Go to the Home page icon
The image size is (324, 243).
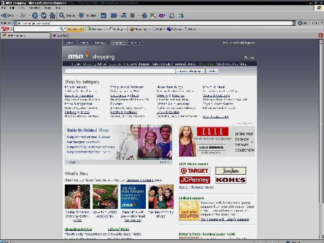tap(53, 15)
